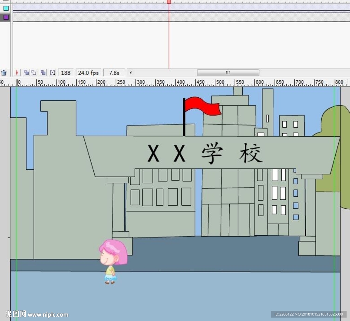Click the timeline horizontal scrollbar thumb
Viewport: 350px width, 321px height.
tap(228, 73)
